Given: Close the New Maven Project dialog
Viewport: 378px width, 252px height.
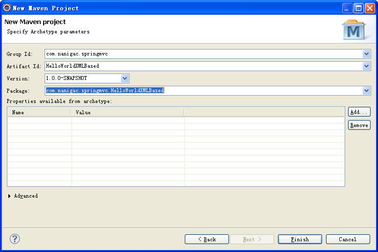Looking at the screenshot, I should coord(370,8).
